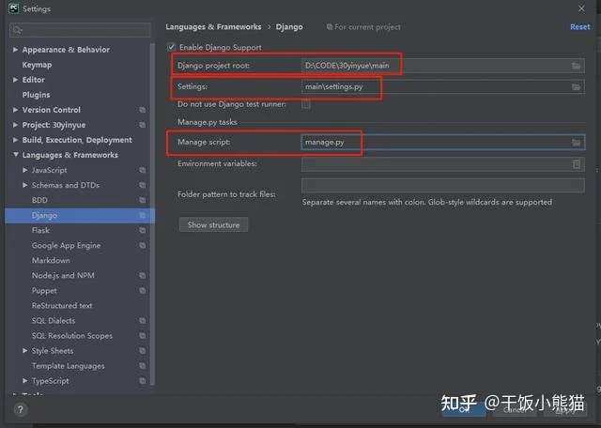The width and height of the screenshot is (601, 428).
Task: Click the project-level icon beside Puppet
Action: [142, 290]
